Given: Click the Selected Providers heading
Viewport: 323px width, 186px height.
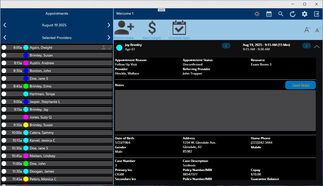Looking at the screenshot, I should coord(57,38).
